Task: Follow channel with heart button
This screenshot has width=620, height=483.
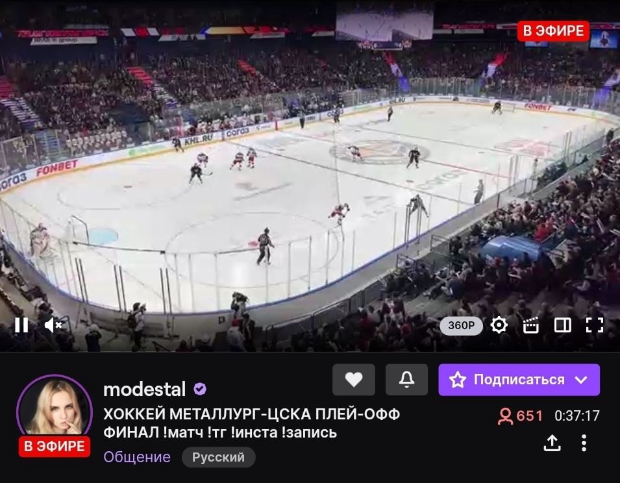Action: (353, 379)
